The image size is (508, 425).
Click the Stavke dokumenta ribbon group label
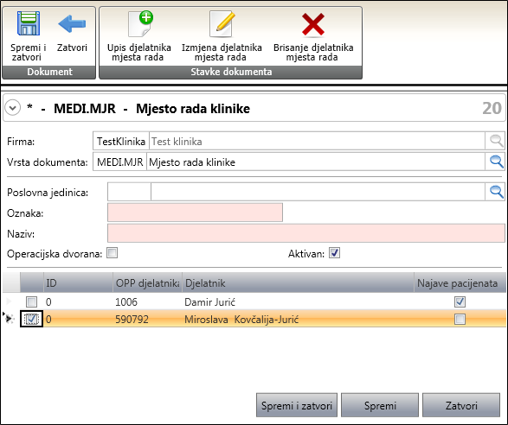coord(231,72)
